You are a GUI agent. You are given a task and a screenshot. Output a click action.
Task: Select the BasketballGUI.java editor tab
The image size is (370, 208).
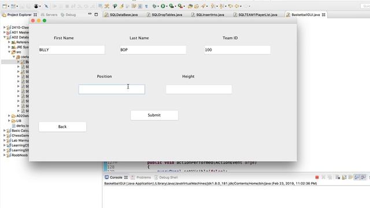click(305, 14)
